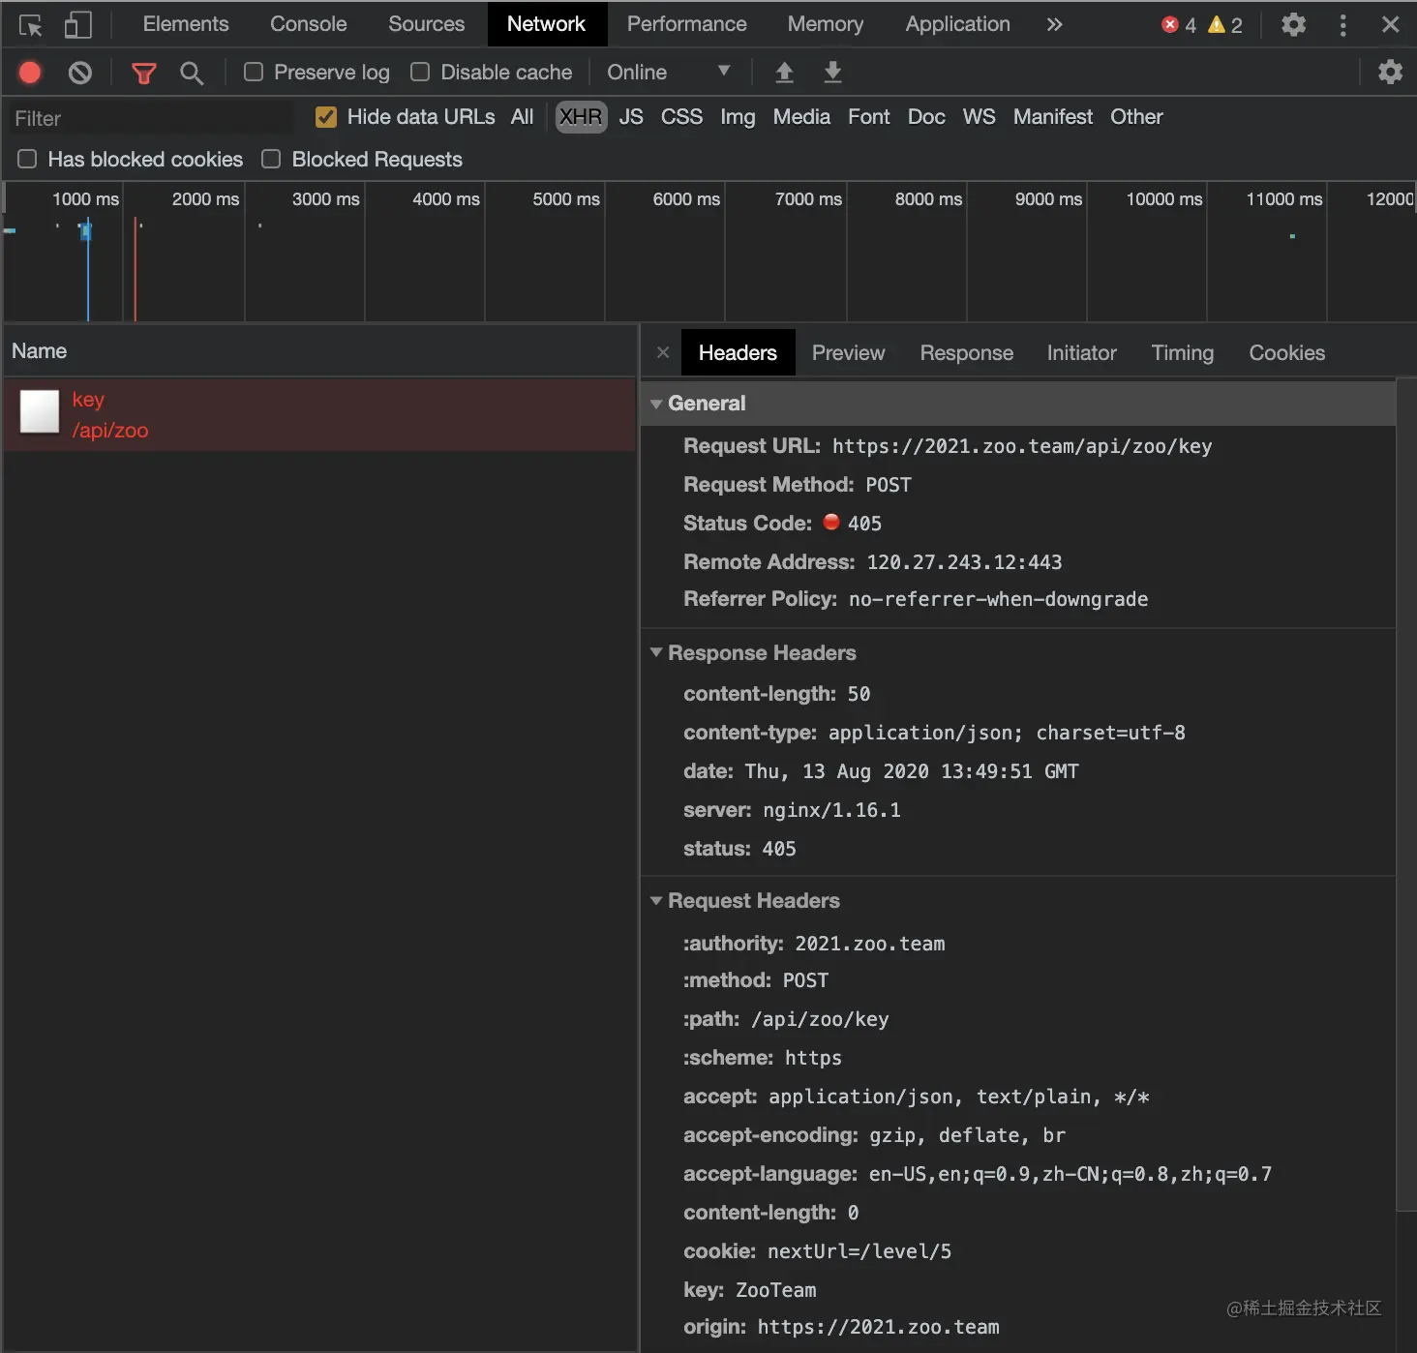The height and width of the screenshot is (1353, 1417).
Task: Open DevTools settings gear
Action: [x=1293, y=24]
